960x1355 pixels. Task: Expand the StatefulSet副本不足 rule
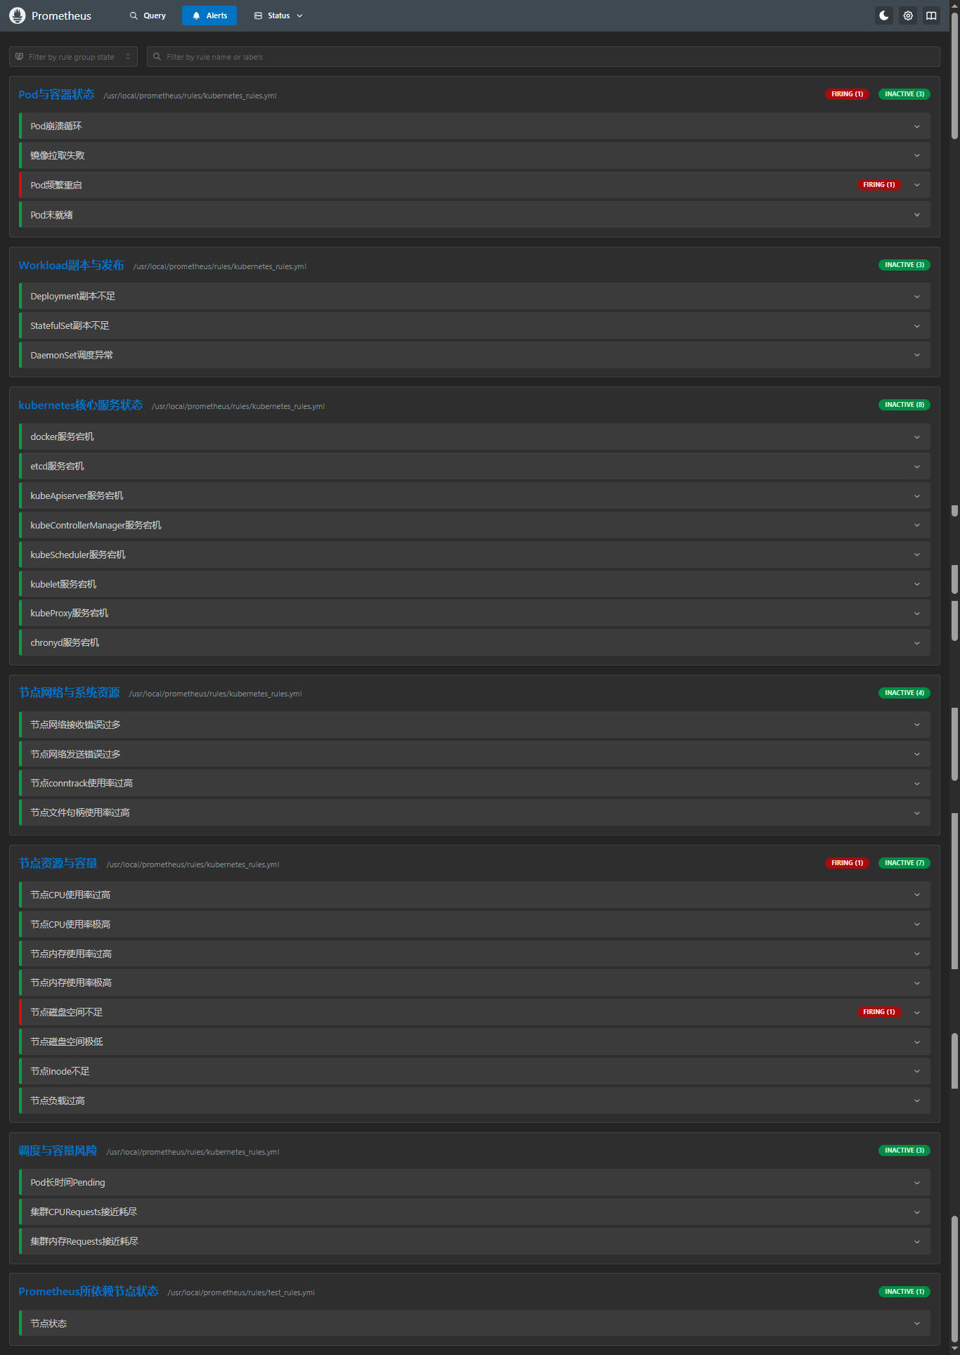pos(475,326)
